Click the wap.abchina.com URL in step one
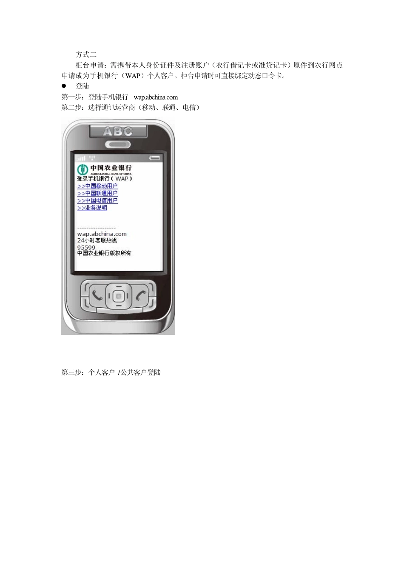 click(156, 97)
